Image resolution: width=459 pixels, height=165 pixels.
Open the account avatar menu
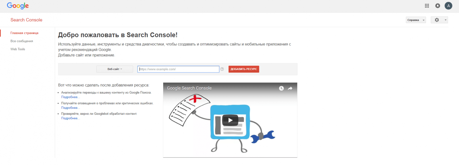448,6
